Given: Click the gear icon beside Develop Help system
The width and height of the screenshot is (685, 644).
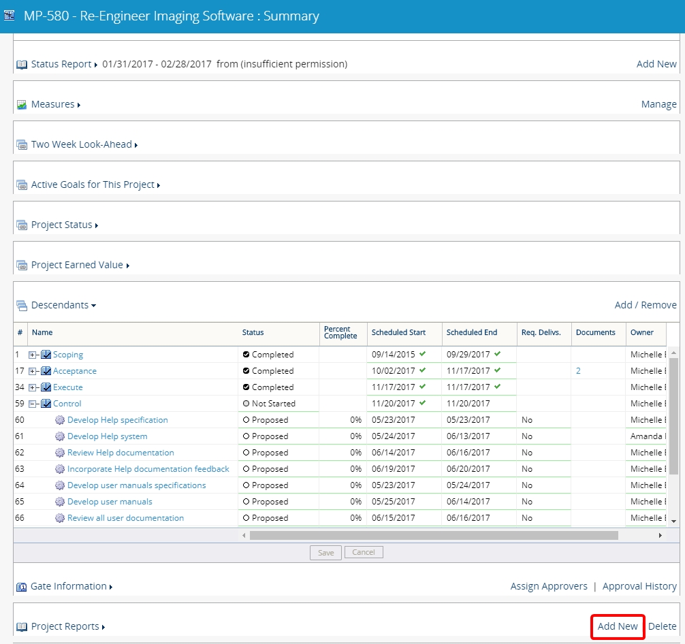Looking at the screenshot, I should click(60, 436).
